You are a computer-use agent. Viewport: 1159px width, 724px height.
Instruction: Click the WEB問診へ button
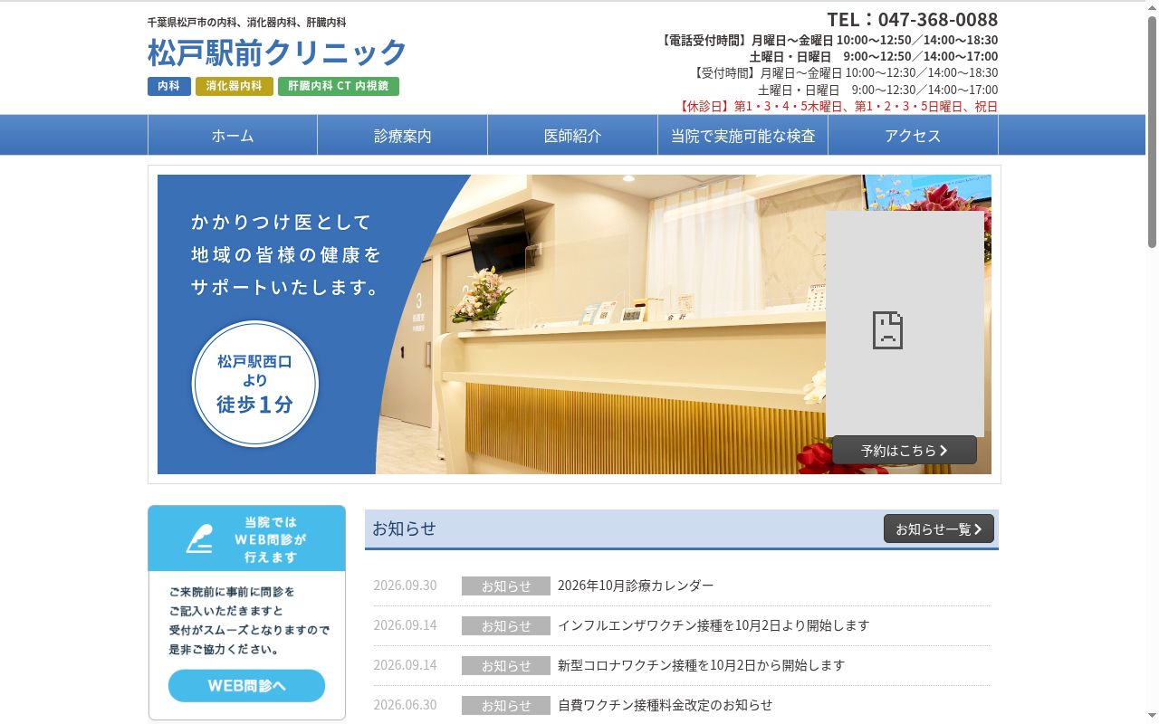(246, 686)
